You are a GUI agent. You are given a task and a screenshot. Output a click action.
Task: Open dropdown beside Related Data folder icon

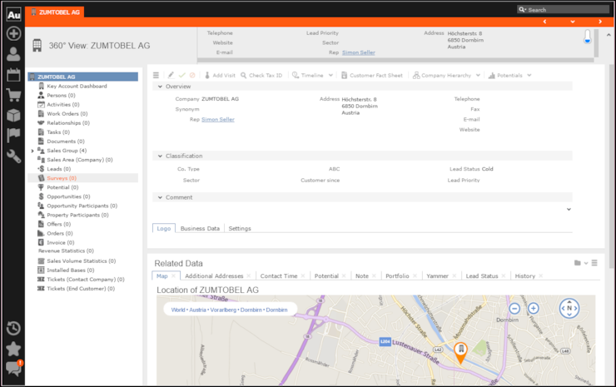tap(586, 263)
